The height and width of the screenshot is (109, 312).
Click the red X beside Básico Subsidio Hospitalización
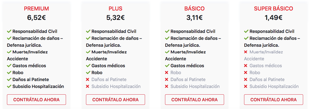point(167,87)
